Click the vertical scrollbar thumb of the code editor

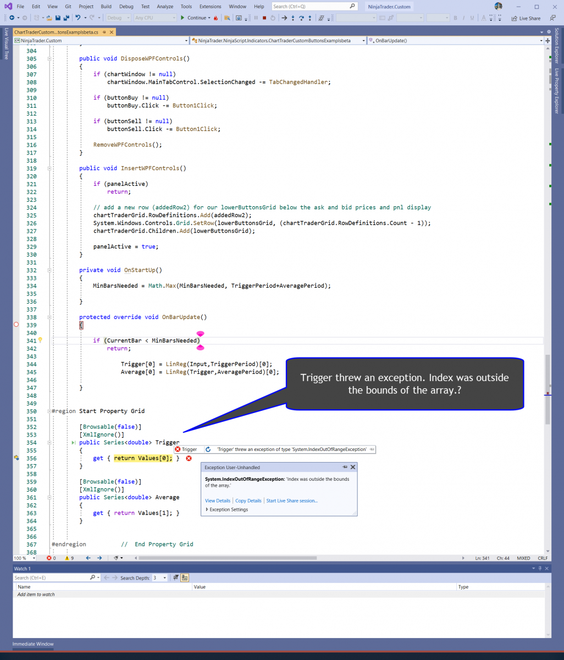pos(548,389)
